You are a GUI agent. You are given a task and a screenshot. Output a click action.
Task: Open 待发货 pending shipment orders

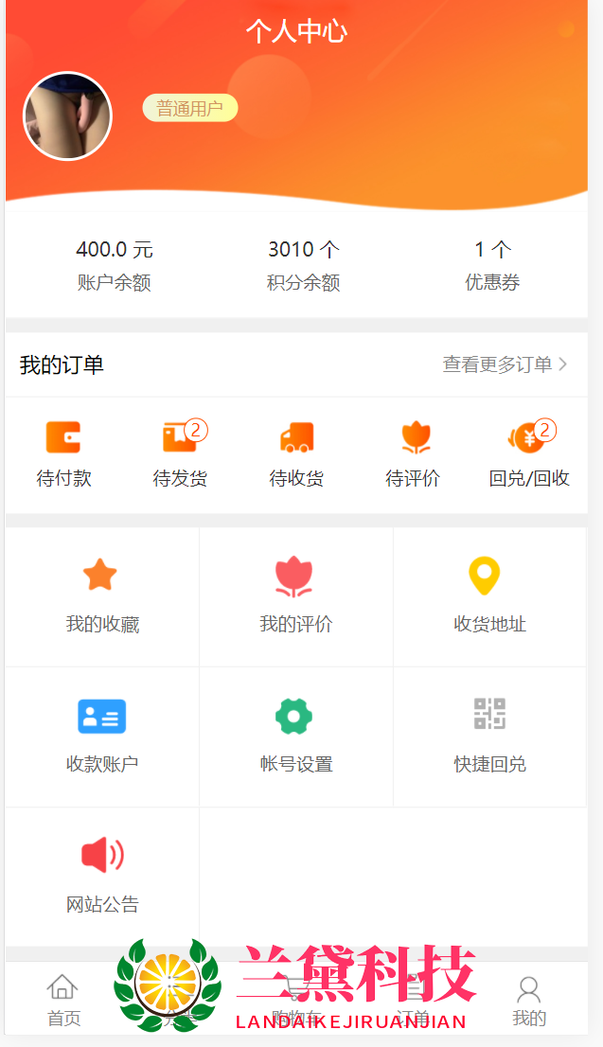(x=180, y=438)
